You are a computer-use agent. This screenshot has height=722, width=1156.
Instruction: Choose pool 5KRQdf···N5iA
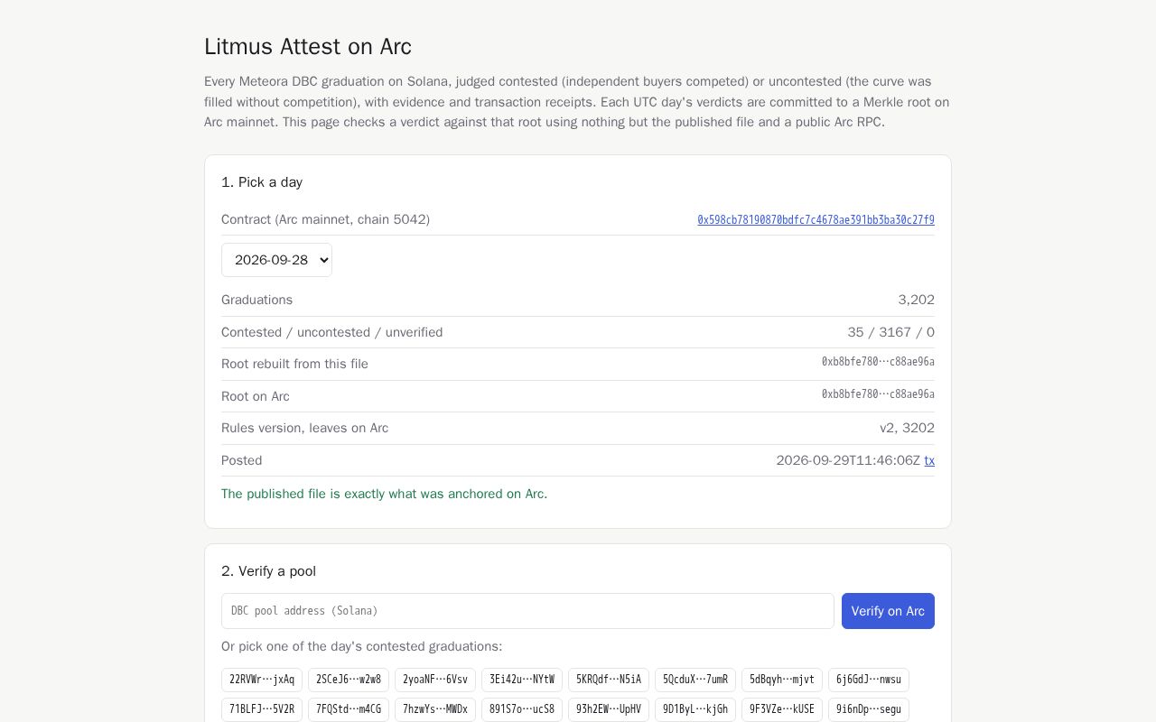tap(609, 680)
